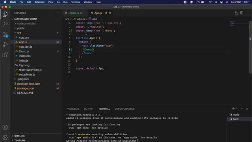252x142 pixels.
Task: Maximize the terminal panel size
Action: (x=241, y=109)
